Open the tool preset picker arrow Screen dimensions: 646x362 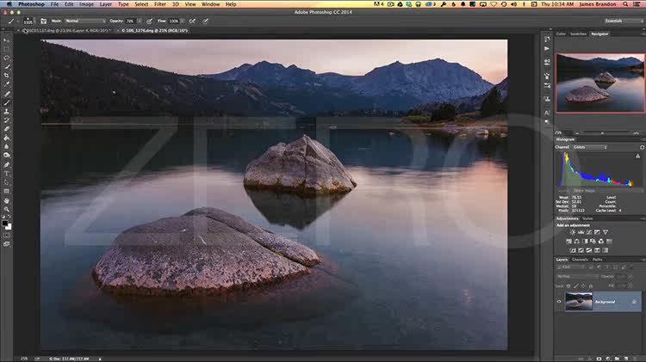click(x=17, y=21)
